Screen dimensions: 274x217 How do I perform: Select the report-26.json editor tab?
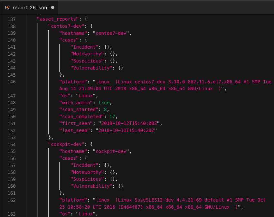[30, 7]
